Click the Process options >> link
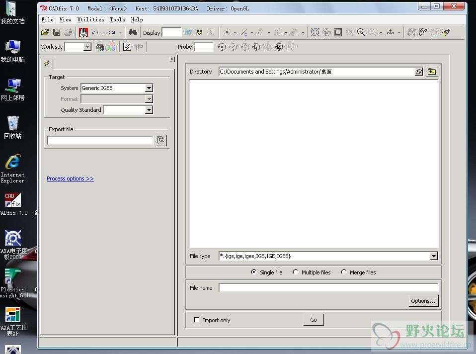 click(x=70, y=178)
